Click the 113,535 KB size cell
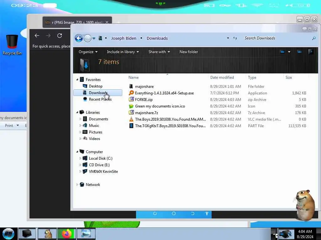 click(297, 126)
